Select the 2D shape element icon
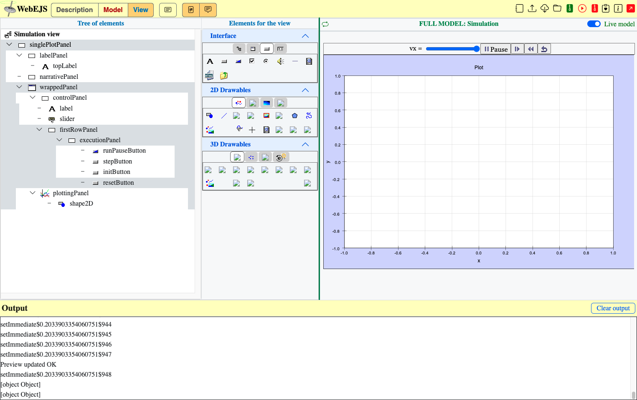This screenshot has height=400, width=637. pos(210,116)
